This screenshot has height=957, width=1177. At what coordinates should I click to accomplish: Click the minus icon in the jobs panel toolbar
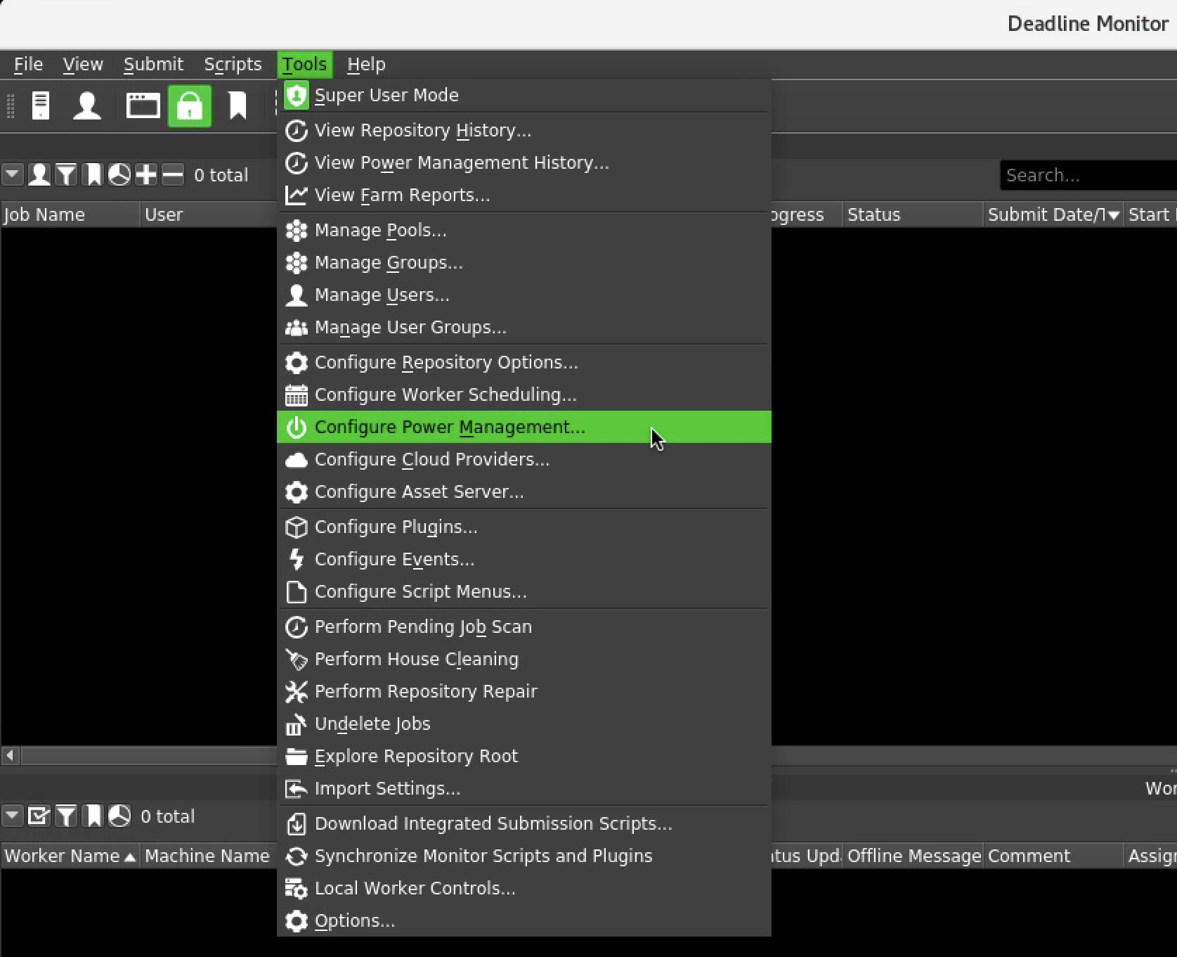click(172, 174)
